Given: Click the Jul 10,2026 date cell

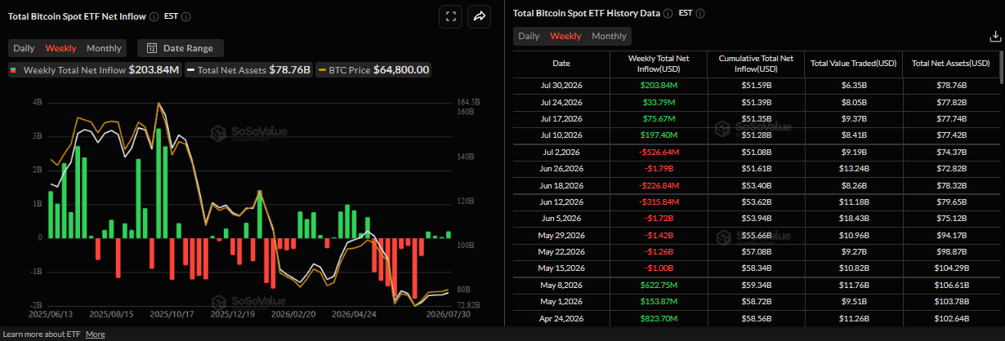Looking at the screenshot, I should [561, 135].
